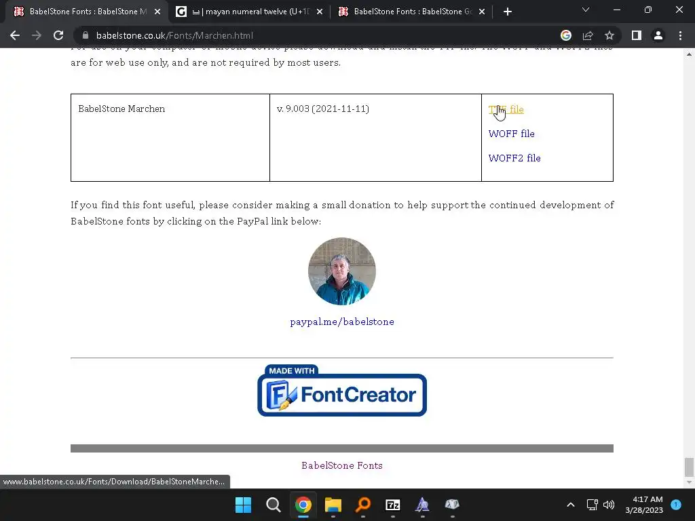
Task: Open the orange magnifier app in taskbar
Action: 363,505
